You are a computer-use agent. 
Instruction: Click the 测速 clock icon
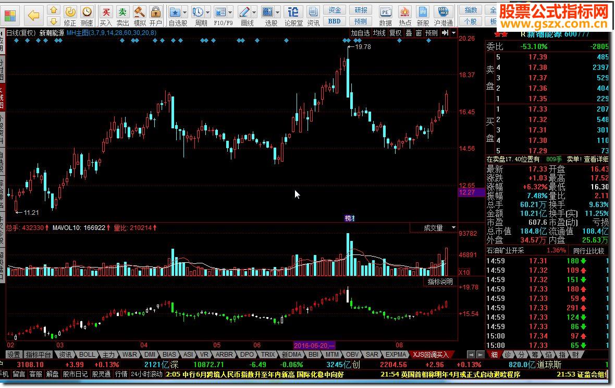click(x=87, y=15)
